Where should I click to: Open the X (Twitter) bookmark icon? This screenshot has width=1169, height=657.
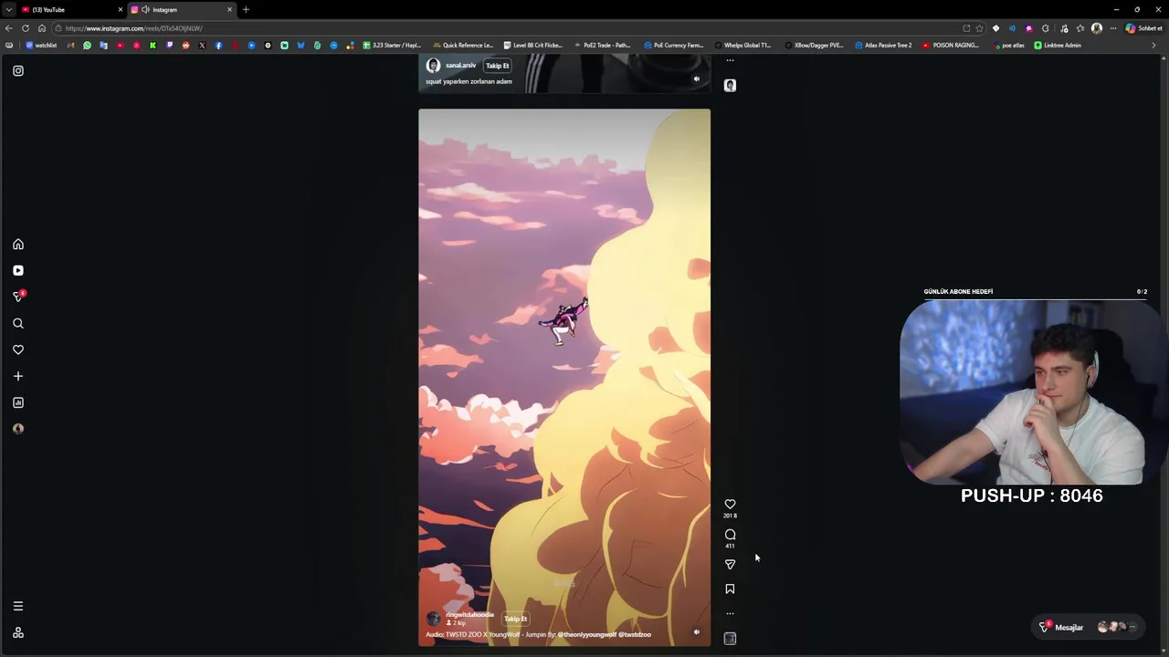coord(202,45)
